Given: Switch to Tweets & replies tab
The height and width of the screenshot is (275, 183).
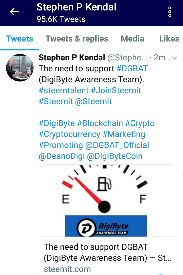Looking at the screenshot, I should click(x=77, y=39).
